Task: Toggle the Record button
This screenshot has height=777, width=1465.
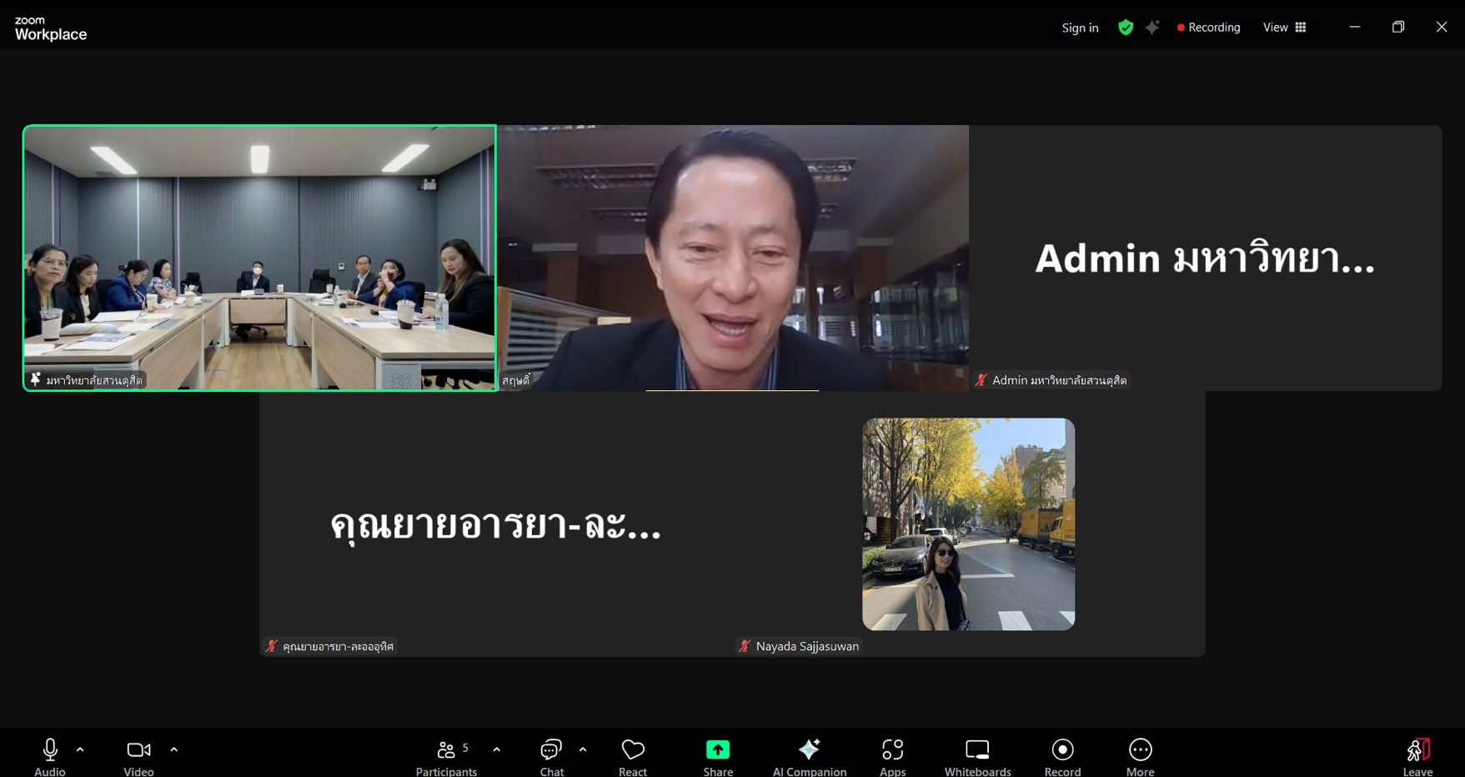Action: tap(1062, 751)
